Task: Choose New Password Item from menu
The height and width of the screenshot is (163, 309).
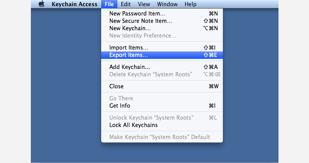Action: pos(137,14)
